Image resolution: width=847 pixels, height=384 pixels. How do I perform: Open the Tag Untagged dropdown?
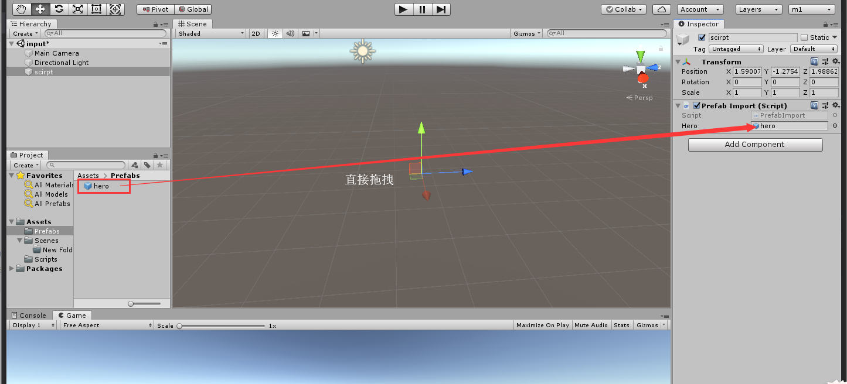click(736, 49)
